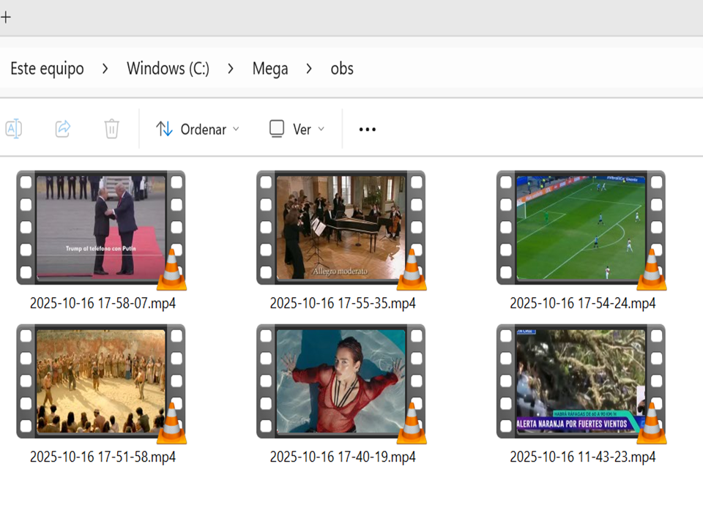This screenshot has width=703, height=527.
Task: Go to Windows (C:) in address bar
Action: point(168,69)
